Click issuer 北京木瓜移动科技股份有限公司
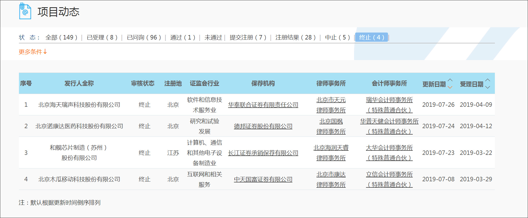This screenshot has height=218, width=528. click(x=79, y=179)
